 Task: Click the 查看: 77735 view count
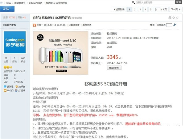[x=9, y=18]
